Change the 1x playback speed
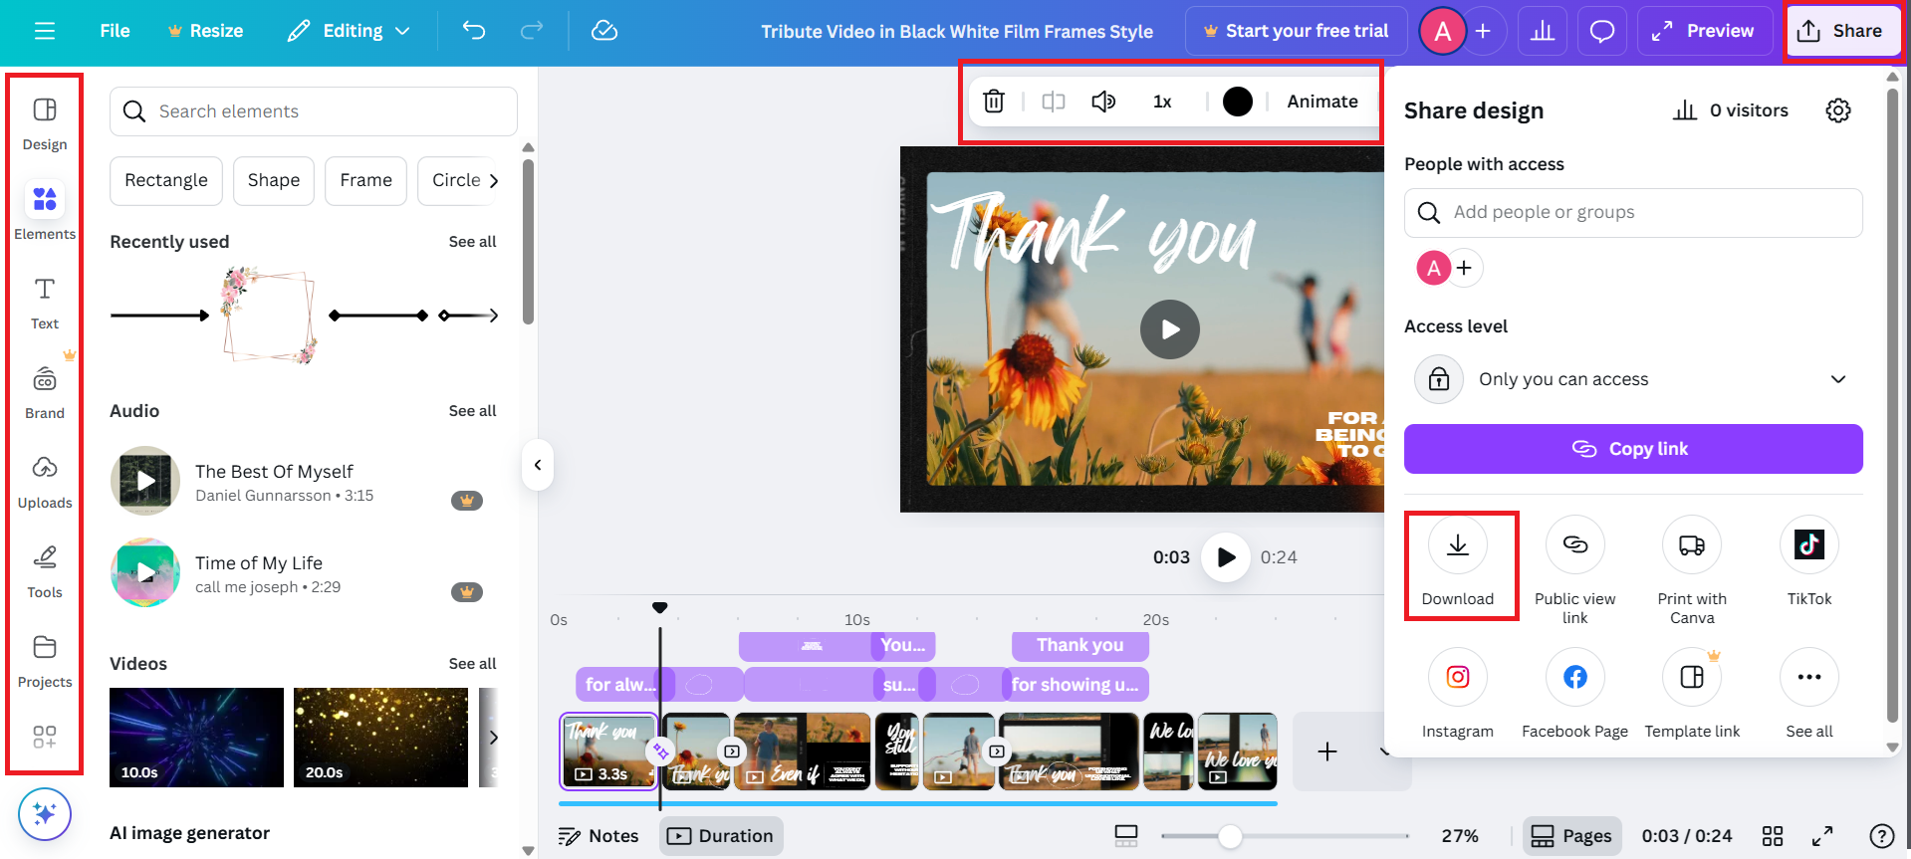Screen dimensions: 1911x859 (x=1162, y=102)
